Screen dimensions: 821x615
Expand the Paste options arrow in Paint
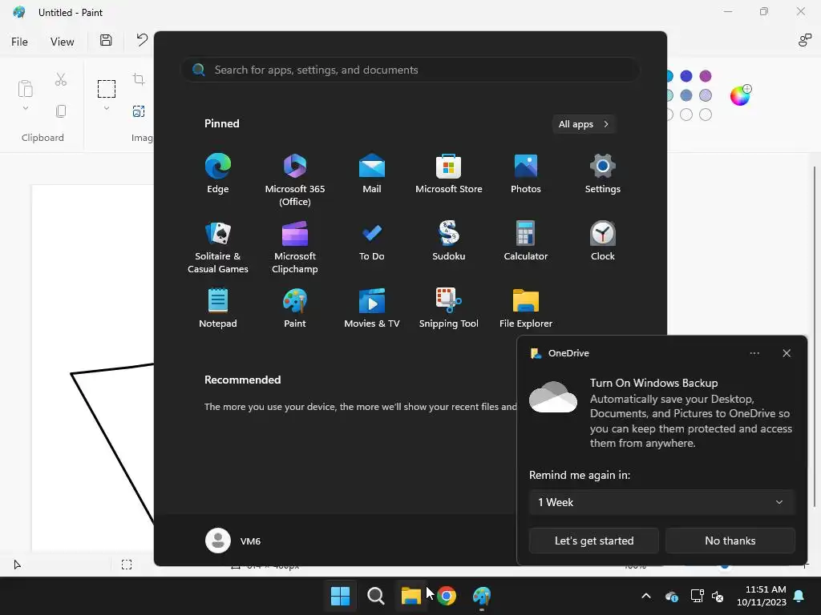[x=25, y=108]
